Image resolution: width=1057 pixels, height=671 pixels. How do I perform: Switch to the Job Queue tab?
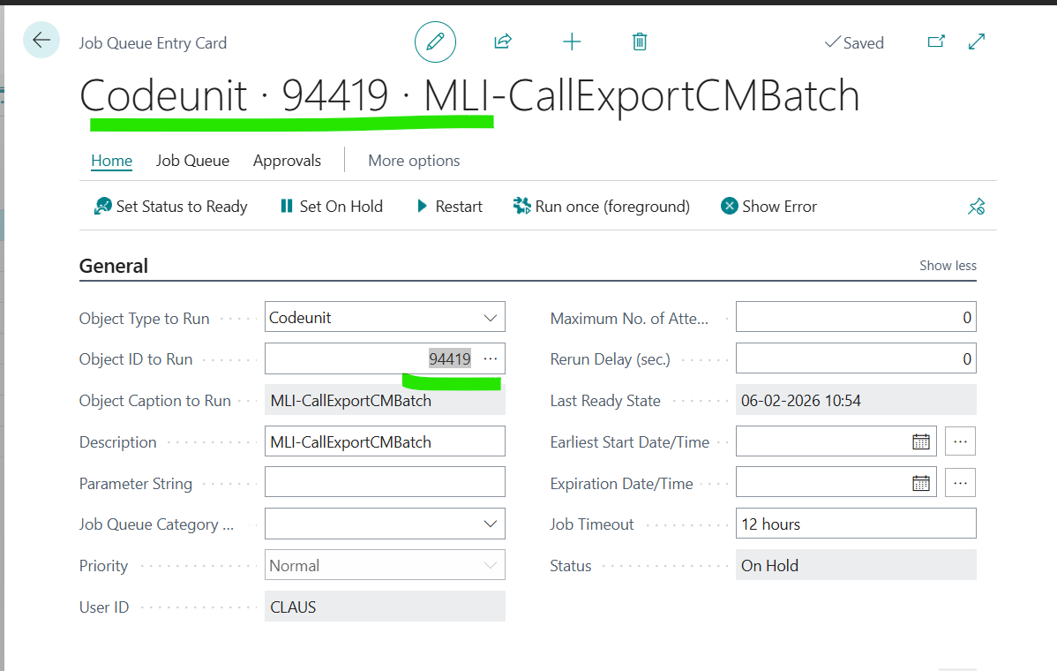pos(192,161)
